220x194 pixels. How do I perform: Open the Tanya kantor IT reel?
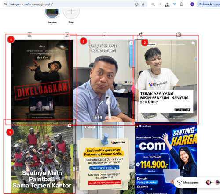pos(104,80)
